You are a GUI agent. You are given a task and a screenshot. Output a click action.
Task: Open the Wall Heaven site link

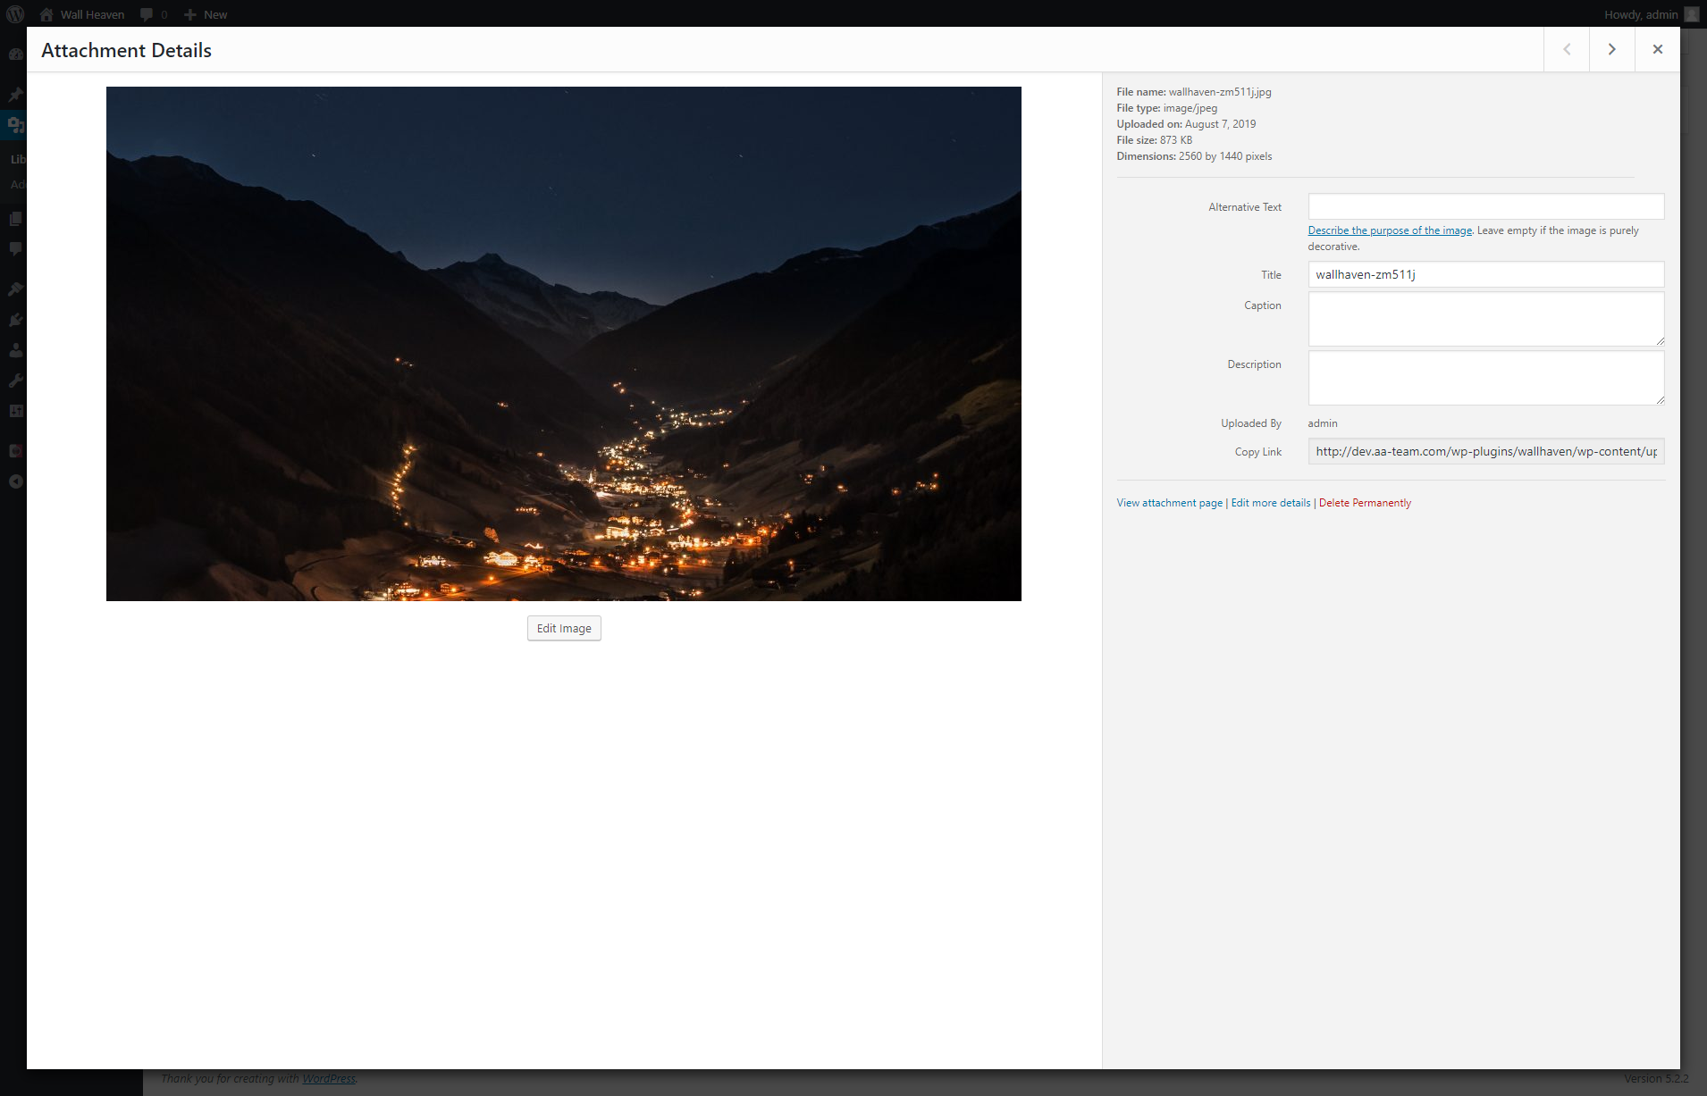pos(82,14)
